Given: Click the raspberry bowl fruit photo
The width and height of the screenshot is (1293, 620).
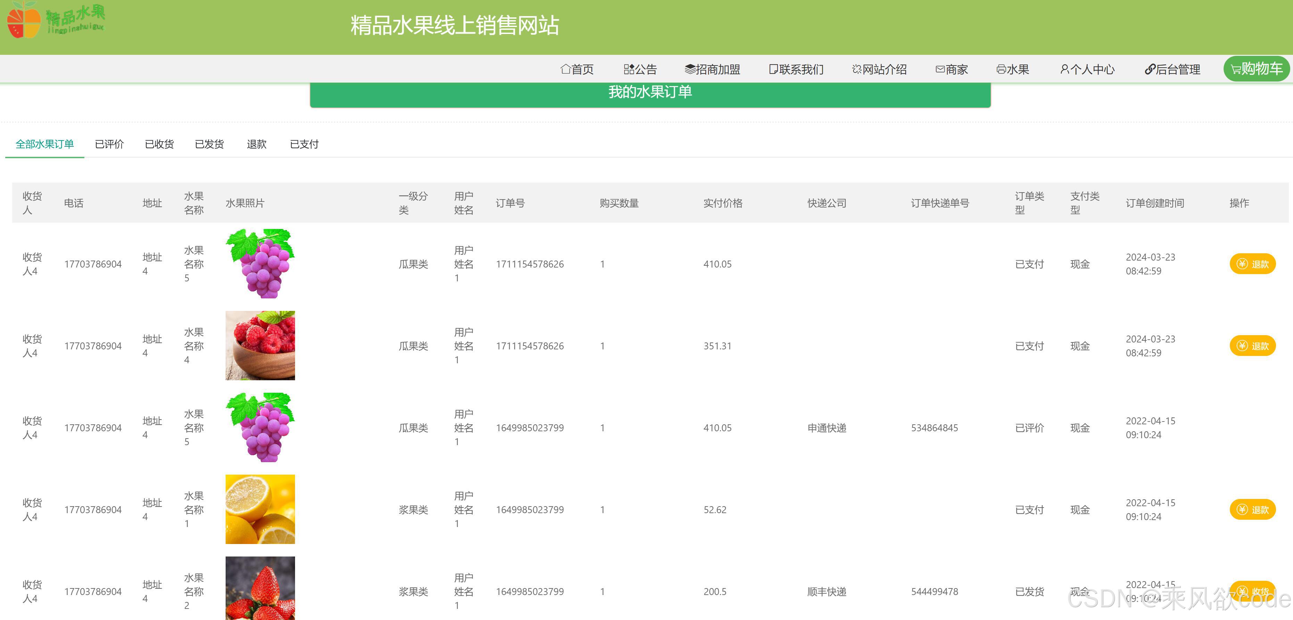Looking at the screenshot, I should click(x=260, y=346).
